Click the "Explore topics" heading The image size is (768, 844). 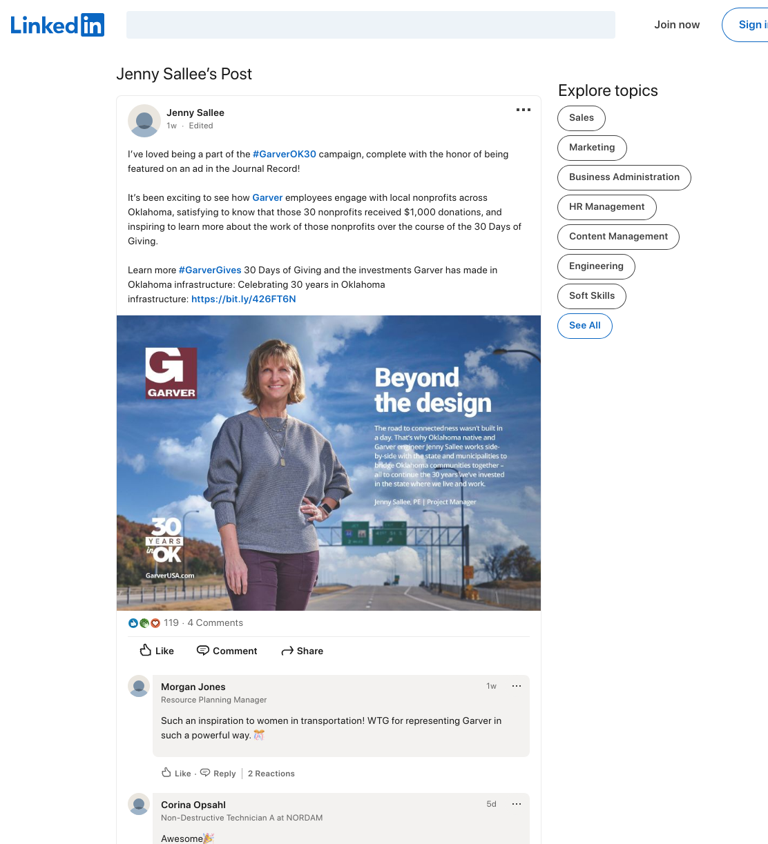608,90
